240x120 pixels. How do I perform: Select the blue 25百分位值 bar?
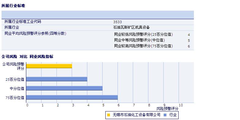[57, 79]
